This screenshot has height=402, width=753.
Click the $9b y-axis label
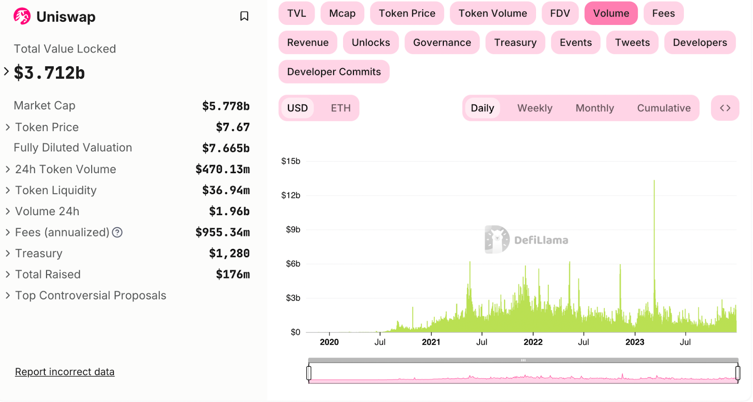tap(293, 230)
